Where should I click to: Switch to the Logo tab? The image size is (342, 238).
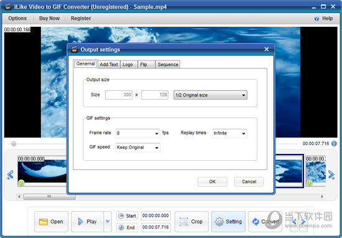point(129,64)
